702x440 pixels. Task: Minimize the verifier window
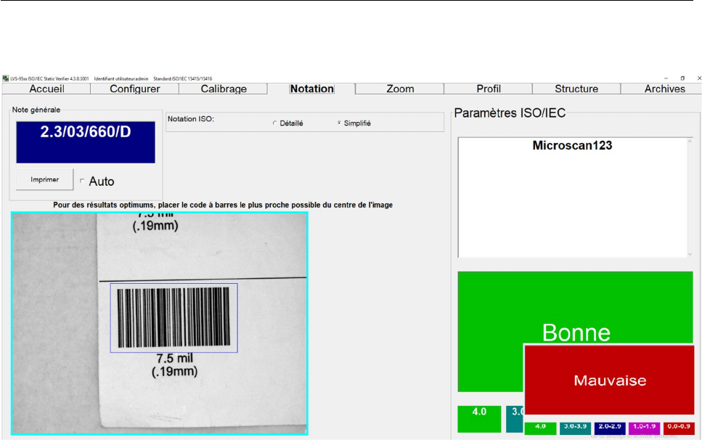[x=666, y=78]
